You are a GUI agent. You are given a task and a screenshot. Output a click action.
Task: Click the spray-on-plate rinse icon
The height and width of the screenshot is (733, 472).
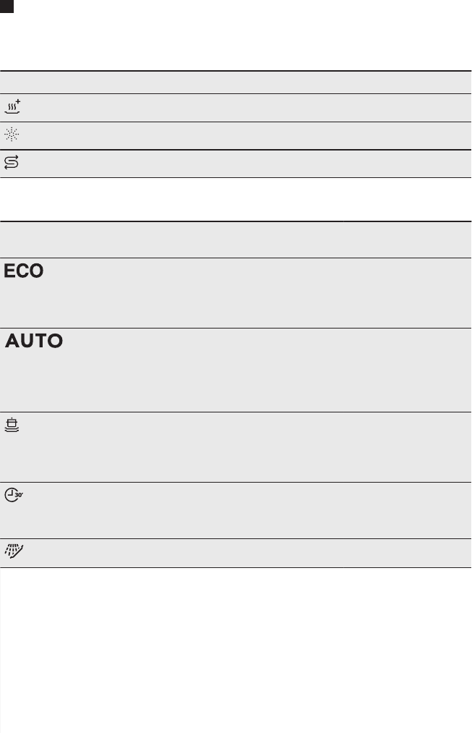point(14,551)
